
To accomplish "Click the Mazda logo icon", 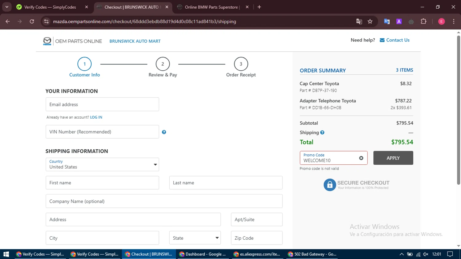I will 47,41.
